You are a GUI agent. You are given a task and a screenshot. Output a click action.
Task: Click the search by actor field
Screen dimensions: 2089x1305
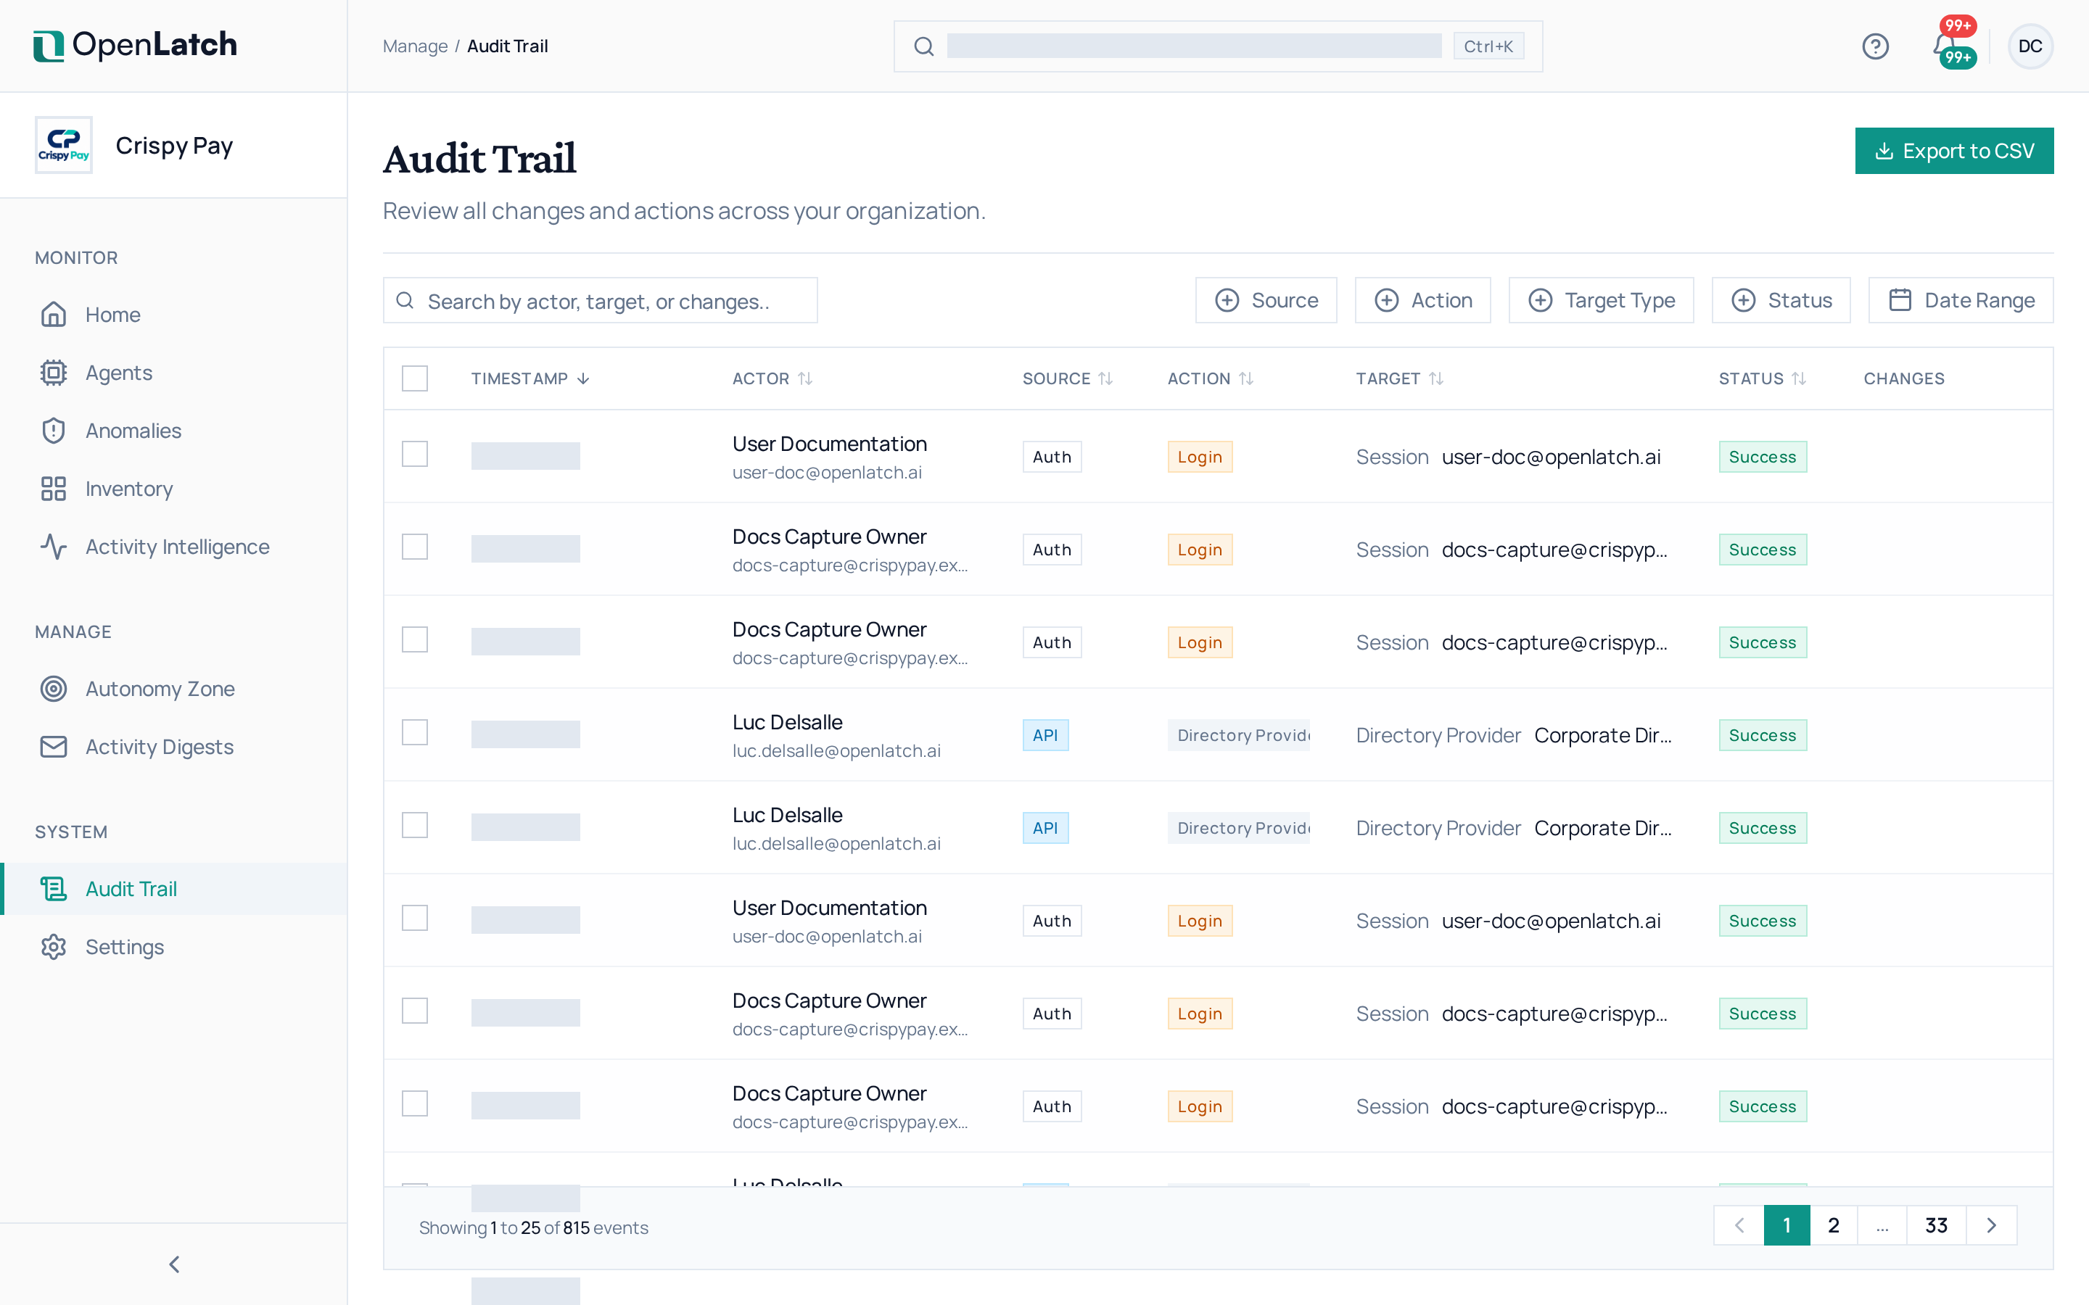[x=600, y=299]
